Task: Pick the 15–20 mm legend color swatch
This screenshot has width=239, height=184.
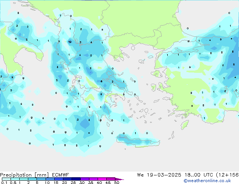Action: coord(59,179)
